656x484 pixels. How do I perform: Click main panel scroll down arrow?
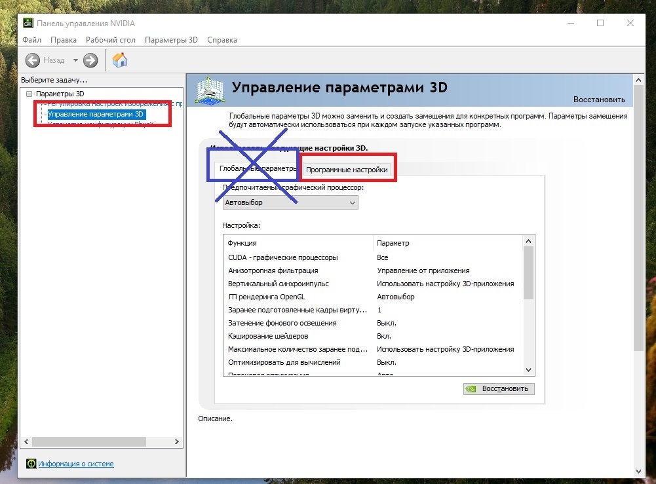click(x=638, y=471)
